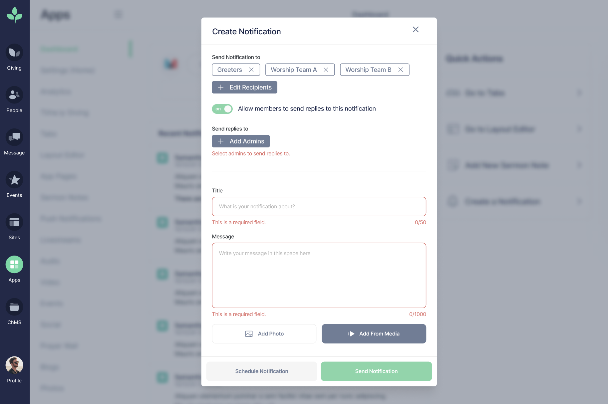This screenshot has height=404, width=608.
Task: Select the Apps grid icon
Action: (14, 265)
